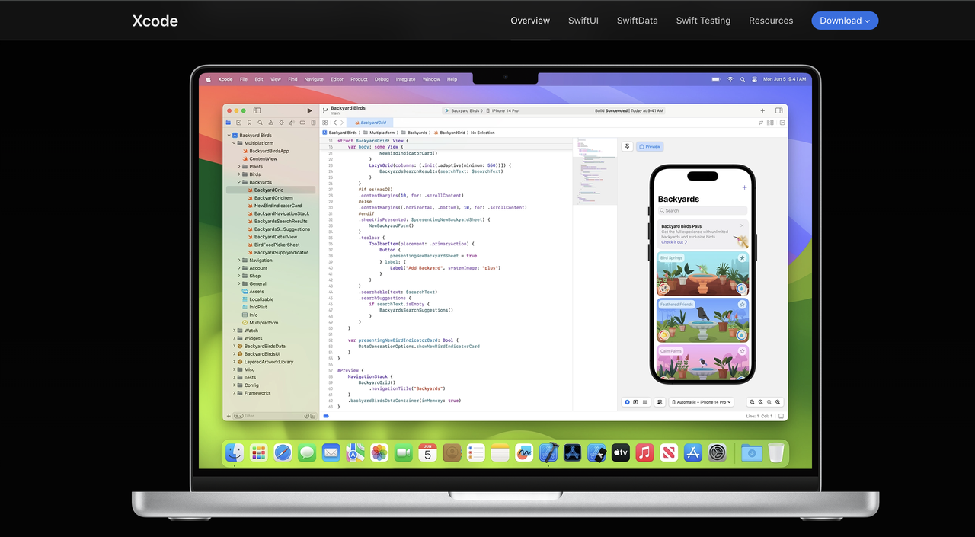Open App Store from the Dock
The height and width of the screenshot is (537, 975).
692,452
